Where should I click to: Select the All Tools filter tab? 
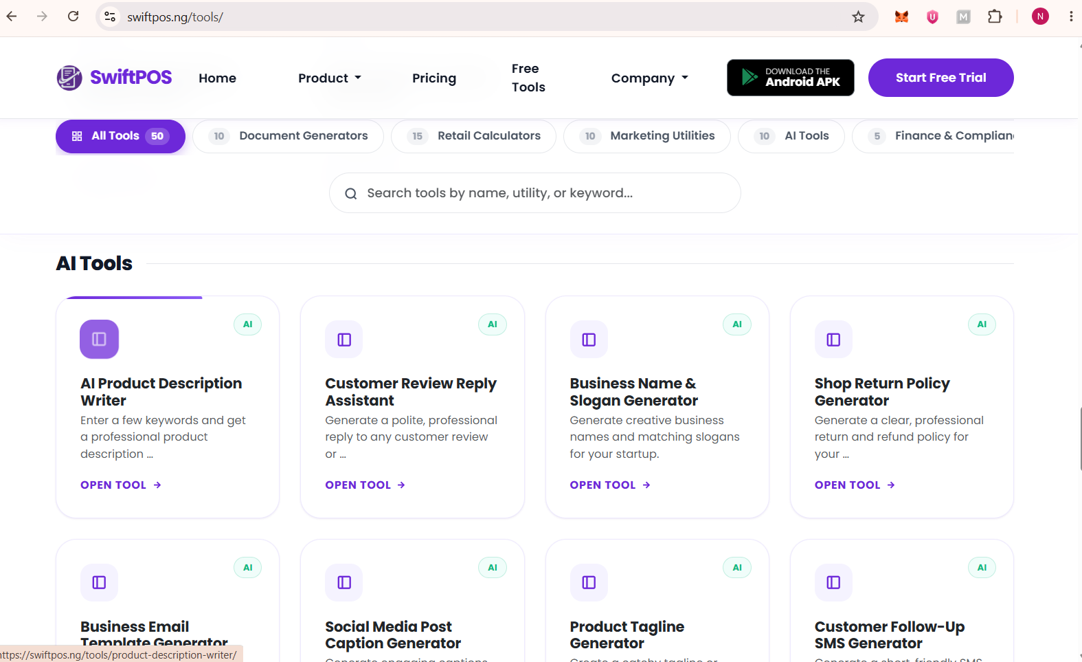[x=120, y=136]
